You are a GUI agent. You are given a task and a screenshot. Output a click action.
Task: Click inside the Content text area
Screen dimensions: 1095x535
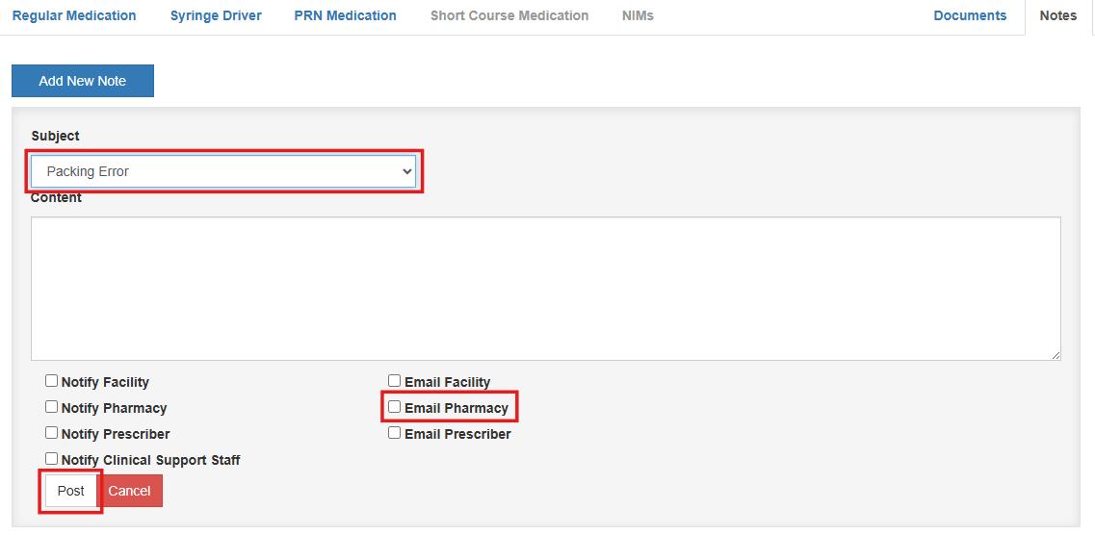tap(545, 288)
